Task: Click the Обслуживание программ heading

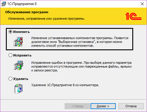Action: [27, 12]
